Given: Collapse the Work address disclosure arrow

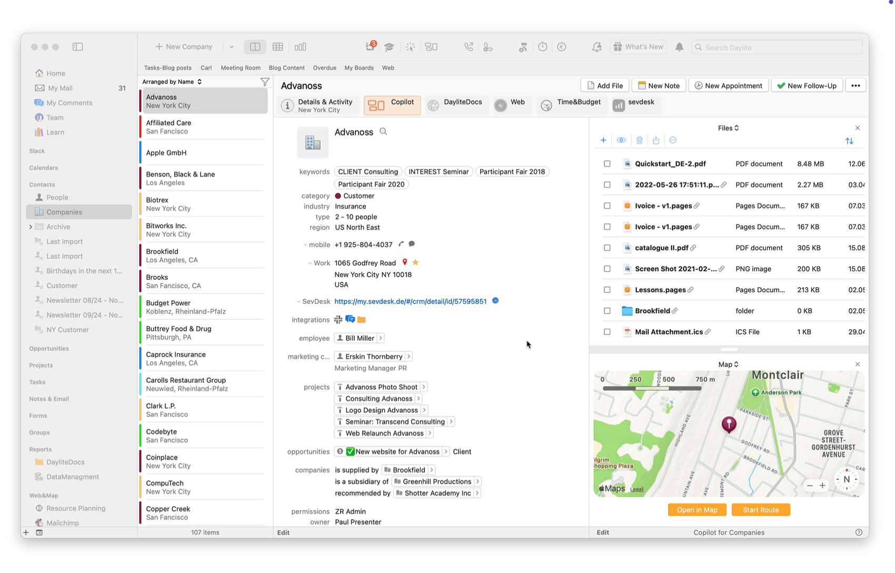Looking at the screenshot, I should pyautogui.click(x=310, y=263).
